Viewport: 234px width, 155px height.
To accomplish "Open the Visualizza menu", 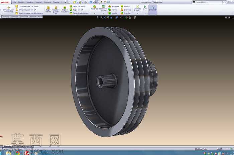I will tap(30, 2).
